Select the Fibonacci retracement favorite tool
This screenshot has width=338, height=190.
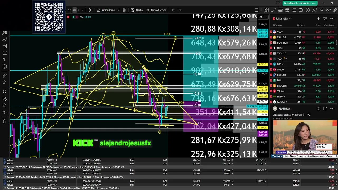pos(280,10)
